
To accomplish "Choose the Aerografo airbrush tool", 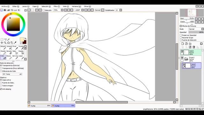I will click(9, 48).
